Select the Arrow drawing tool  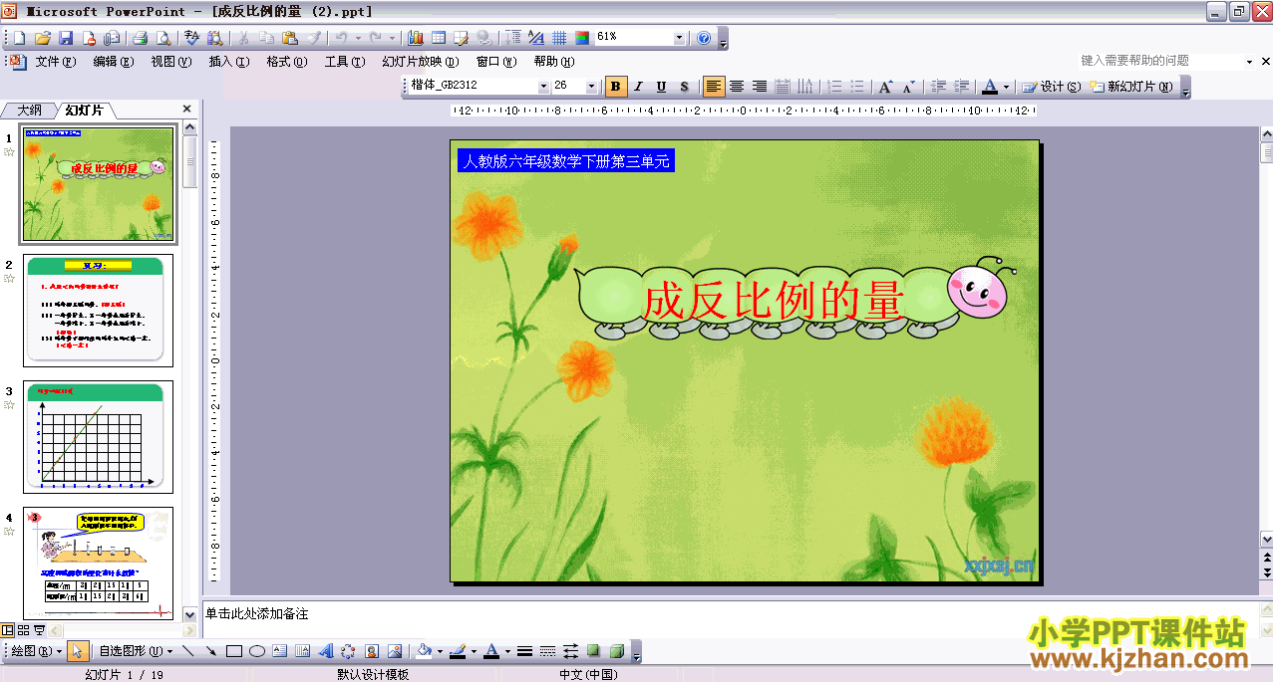tap(211, 652)
